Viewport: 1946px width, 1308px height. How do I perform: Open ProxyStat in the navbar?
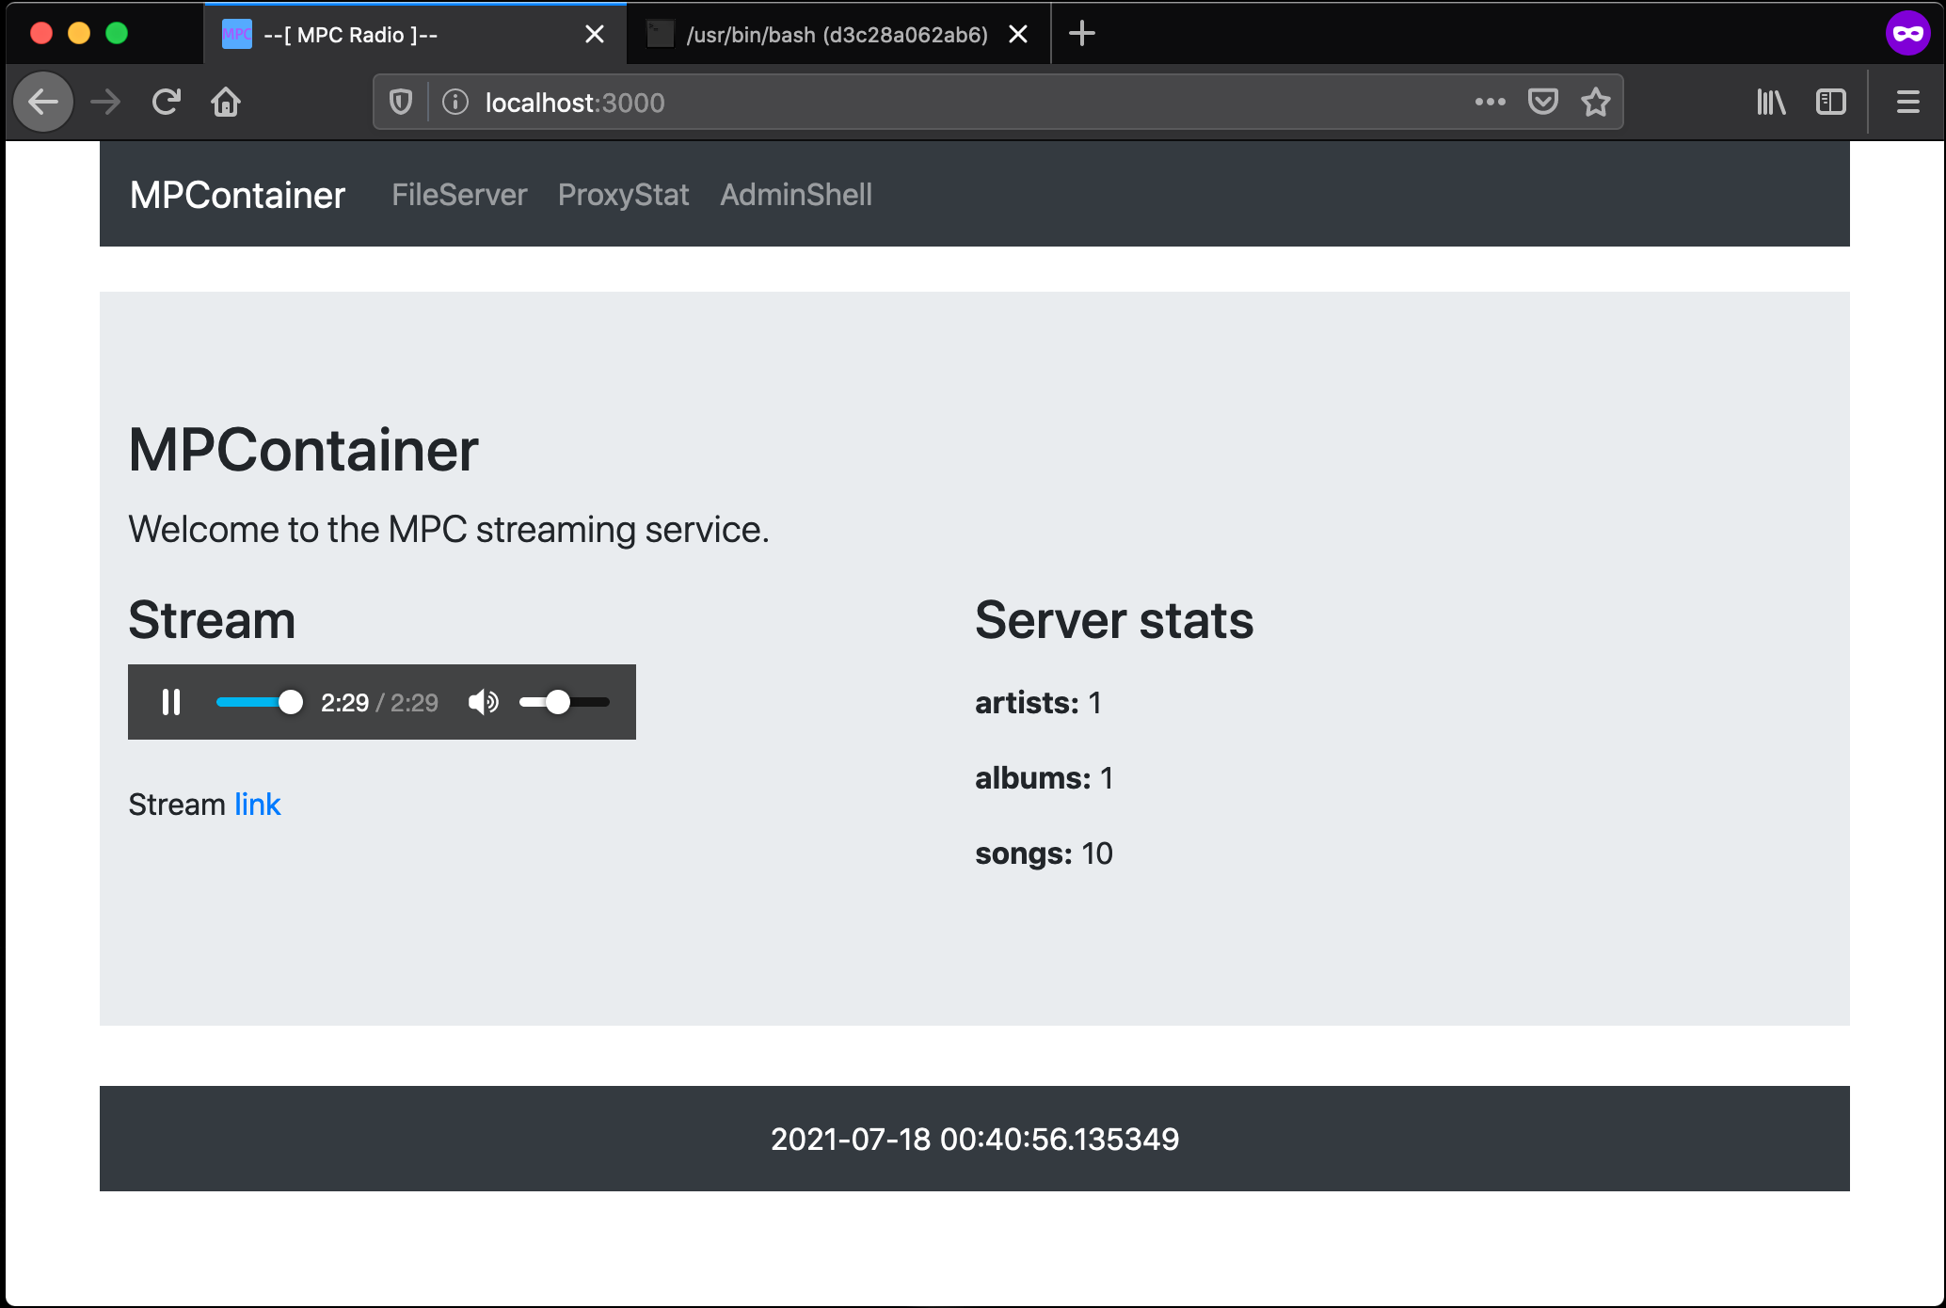click(x=623, y=195)
